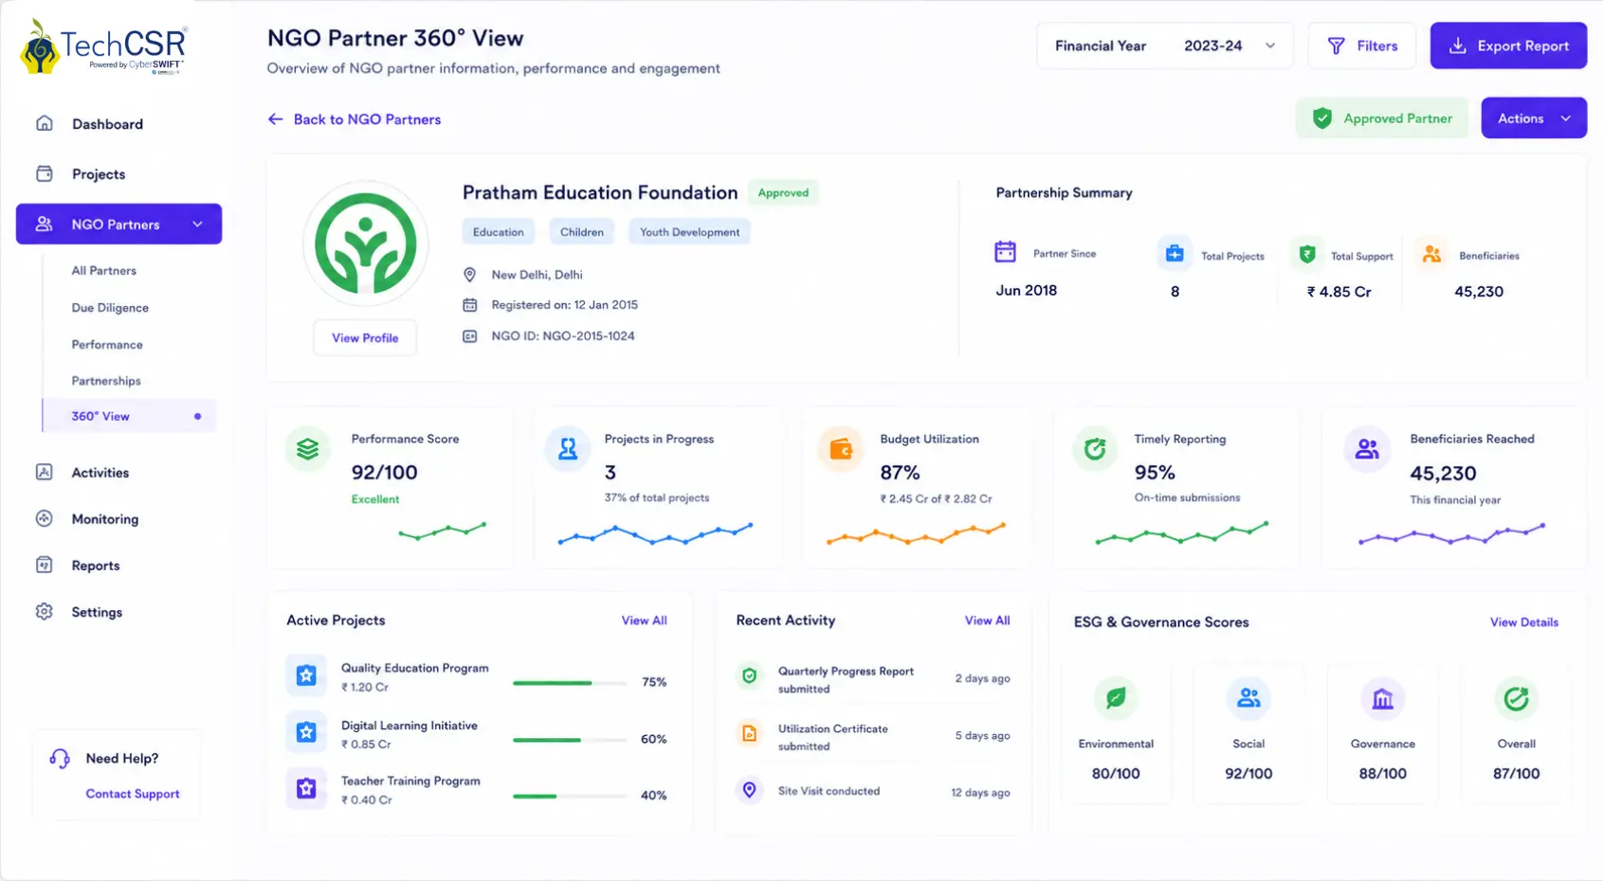Click the Budget Utilization orange sparkline
1603x881 pixels.
(x=916, y=533)
